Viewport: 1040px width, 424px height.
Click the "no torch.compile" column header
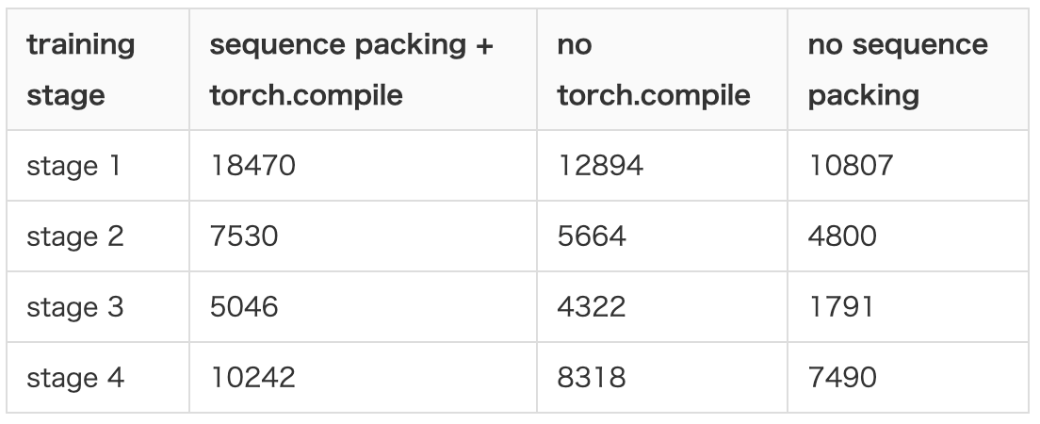pyautogui.click(x=653, y=70)
